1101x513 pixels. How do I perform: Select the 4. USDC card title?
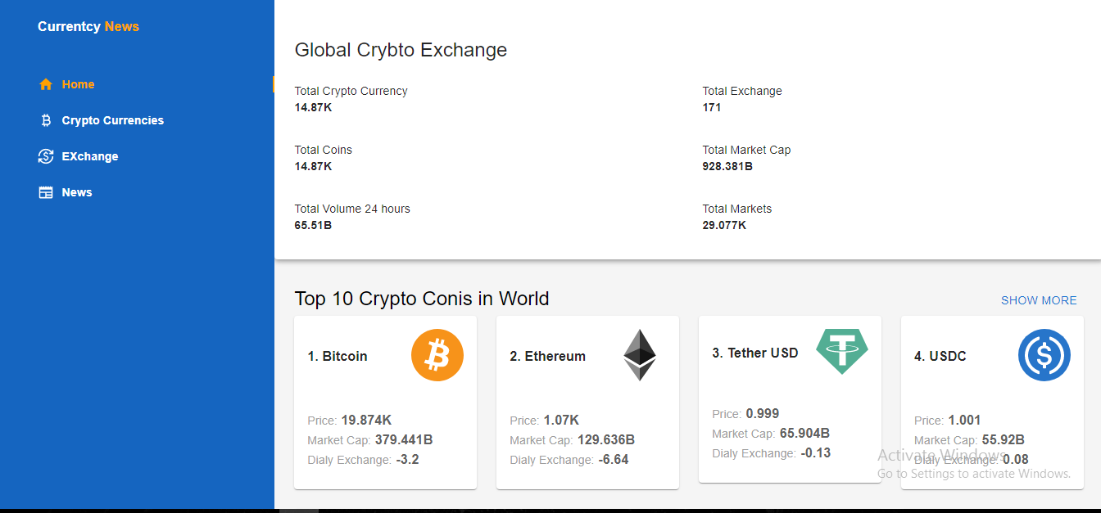pyautogui.click(x=940, y=356)
